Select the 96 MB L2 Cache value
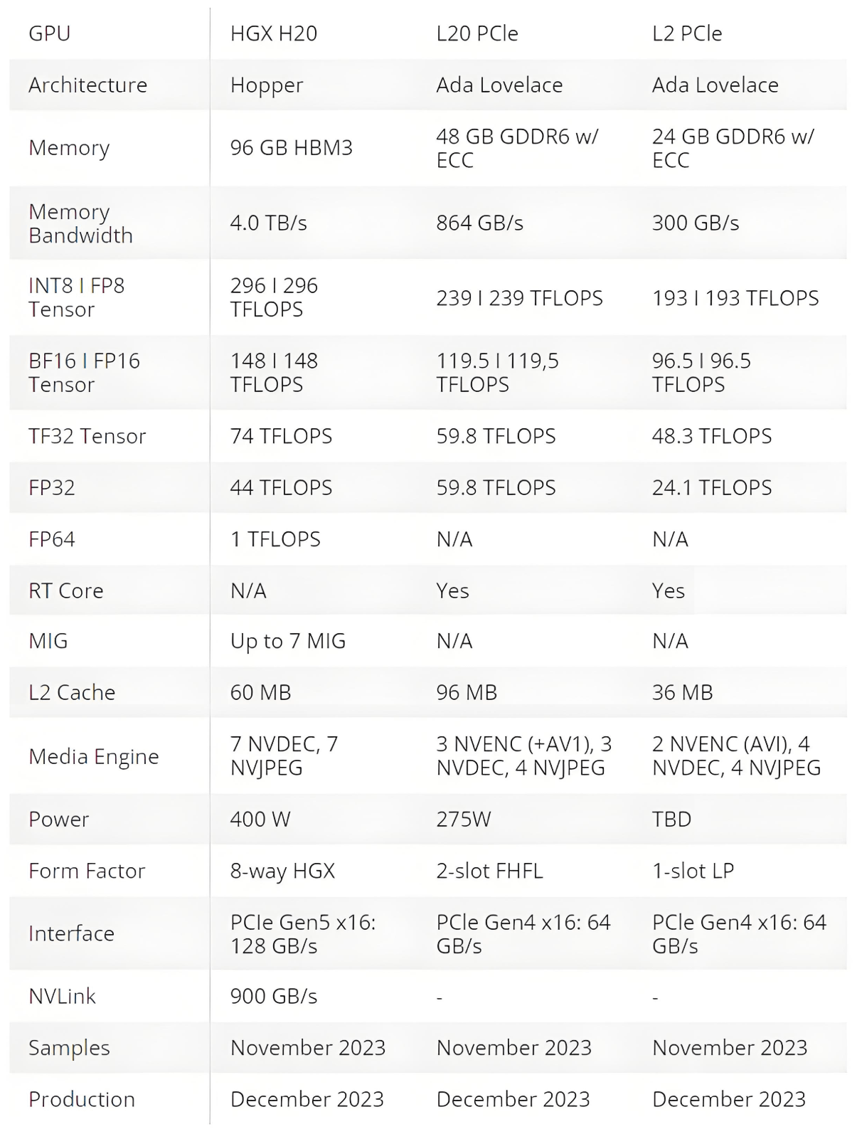 (x=467, y=692)
